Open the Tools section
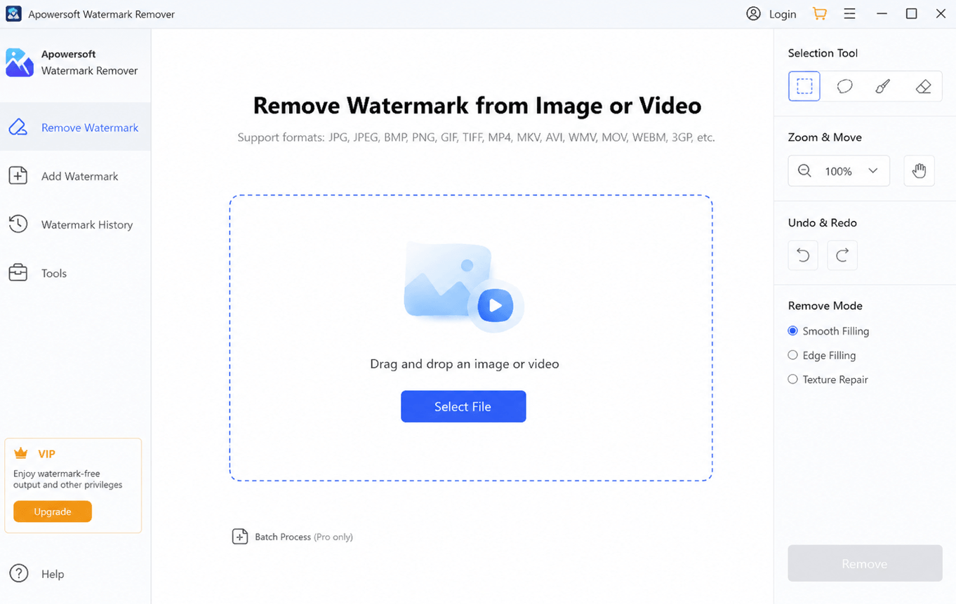956x604 pixels. point(75,273)
